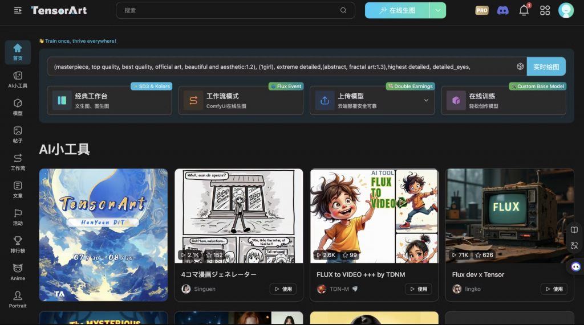Screen dimensions: 584x325
Task: Open the Anime category in the sidebar
Action: pos(18,272)
